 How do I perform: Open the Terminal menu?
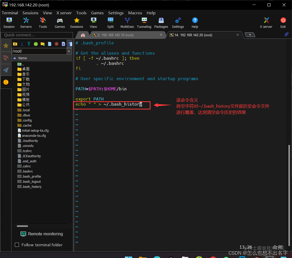coord(10,13)
